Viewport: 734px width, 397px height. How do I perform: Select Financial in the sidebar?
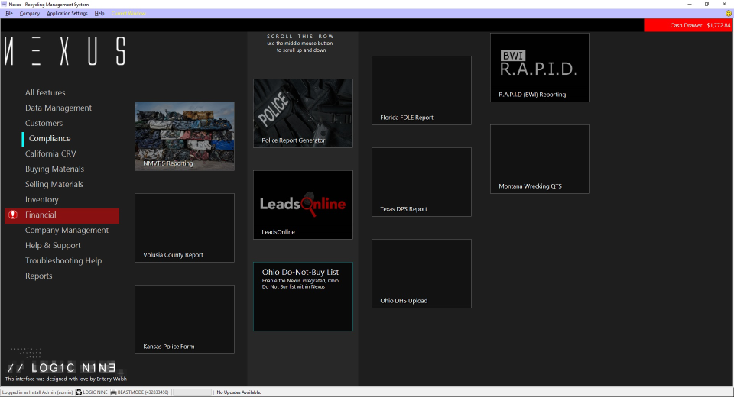click(62, 215)
